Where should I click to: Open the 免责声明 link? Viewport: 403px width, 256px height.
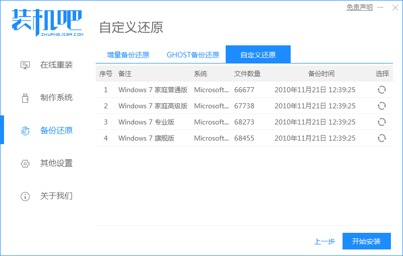[x=359, y=7]
